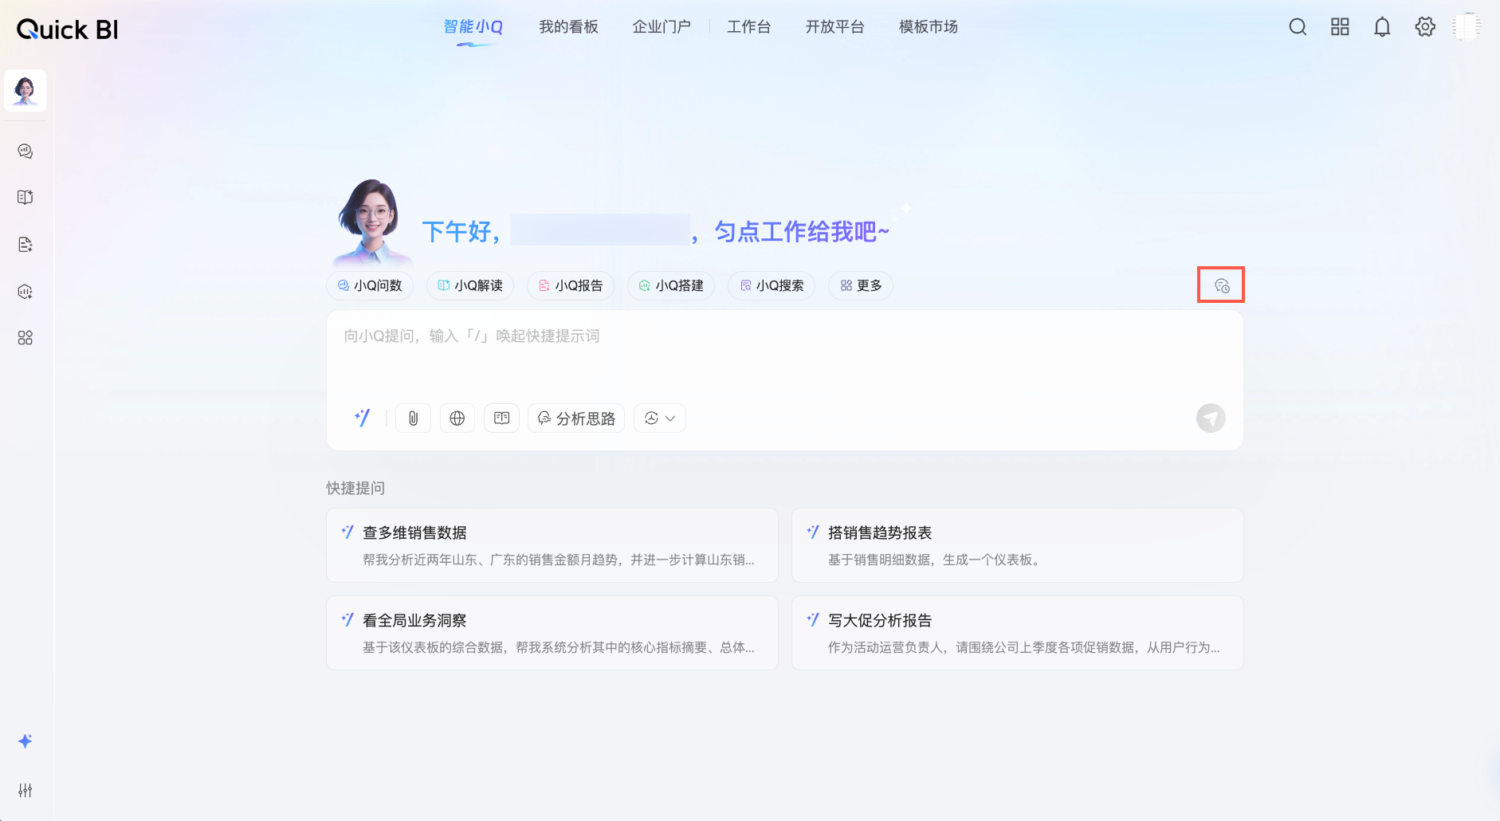Click the 快捷提问 heading
Screen dimensions: 1500x821
[x=355, y=488]
